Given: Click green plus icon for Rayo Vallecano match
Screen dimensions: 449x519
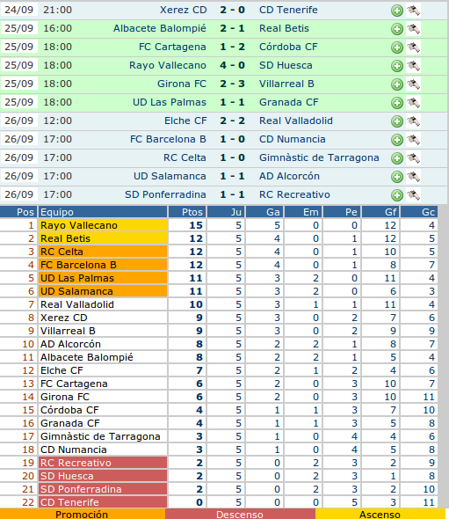Looking at the screenshot, I should (397, 66).
